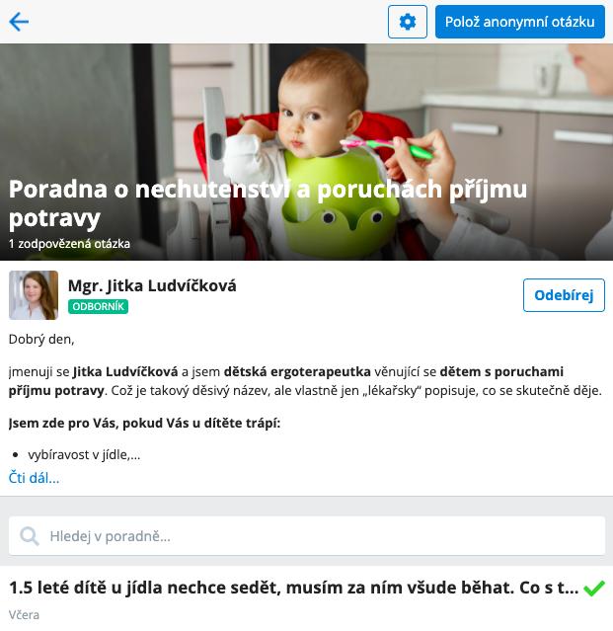
Task: Click the vybíravost v jídle bullet item
Action: 84,455
